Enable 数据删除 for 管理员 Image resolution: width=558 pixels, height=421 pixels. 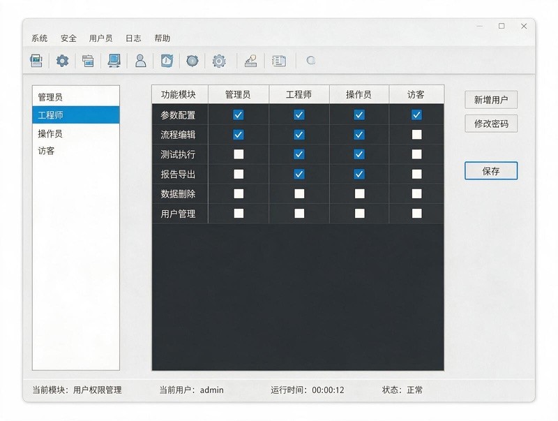(239, 194)
